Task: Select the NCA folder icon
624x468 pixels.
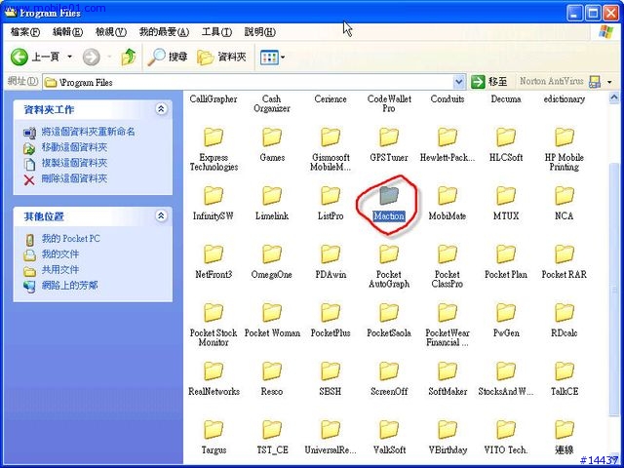Action: pyautogui.click(x=565, y=195)
